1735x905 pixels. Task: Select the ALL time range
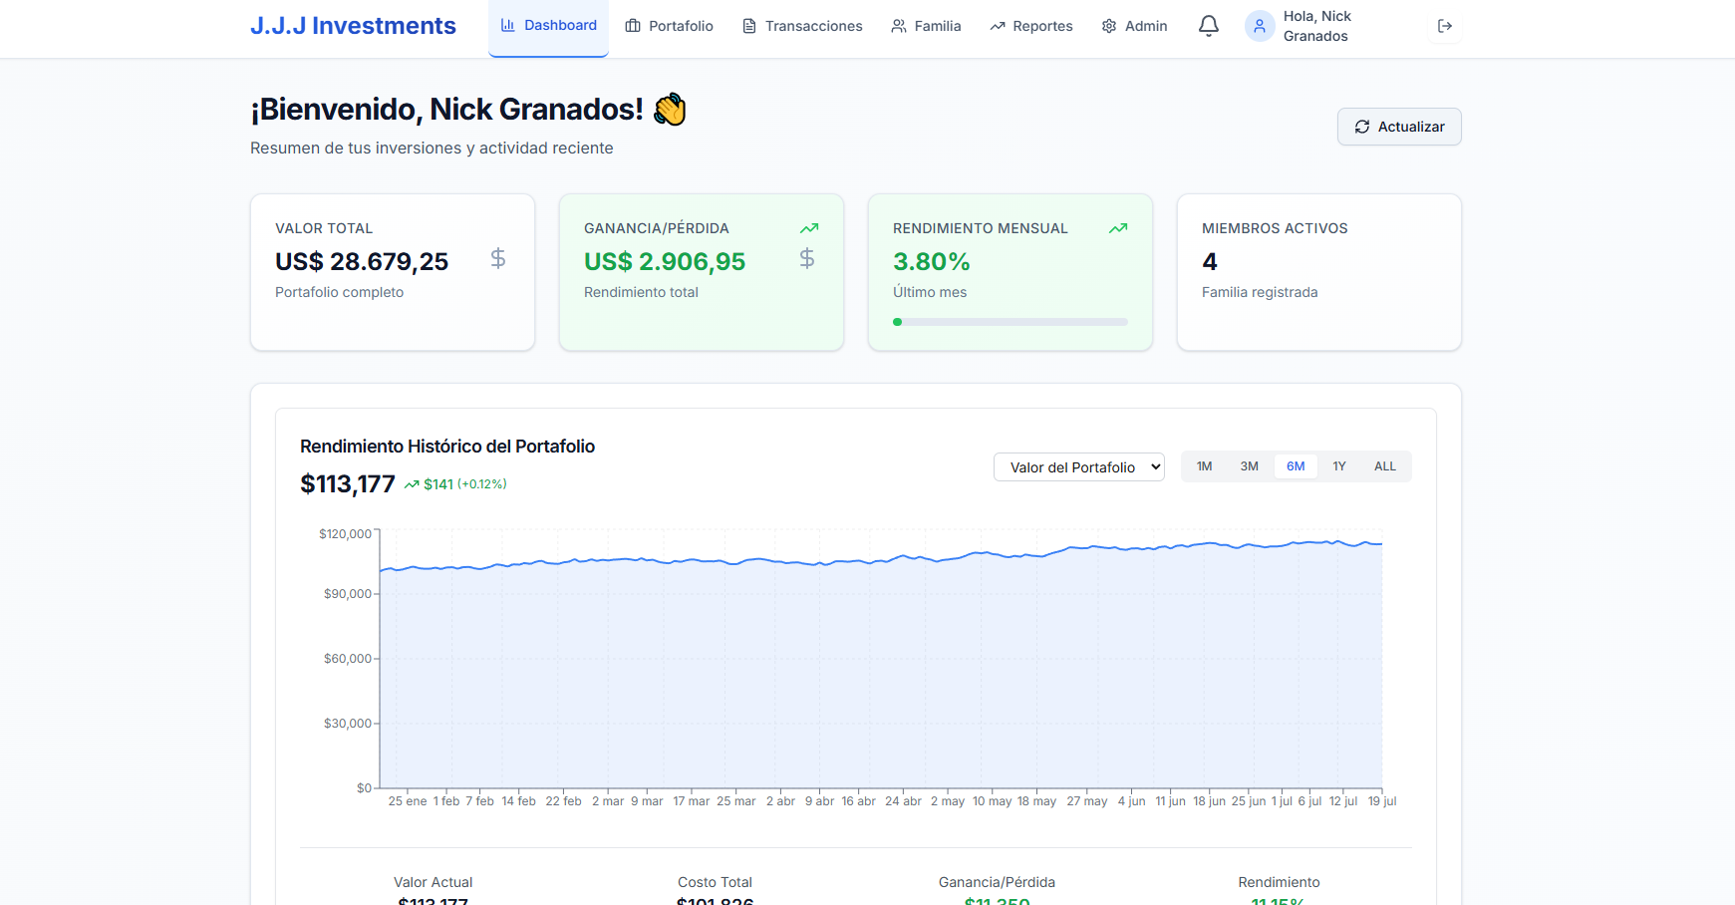(x=1385, y=466)
